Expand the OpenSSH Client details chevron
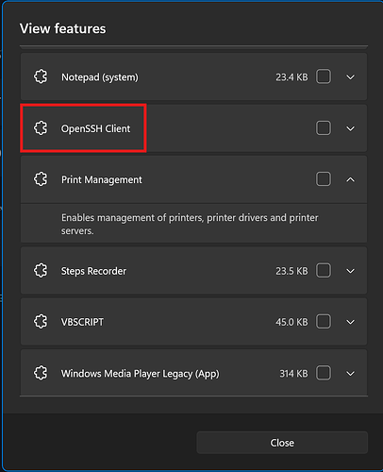 (350, 128)
